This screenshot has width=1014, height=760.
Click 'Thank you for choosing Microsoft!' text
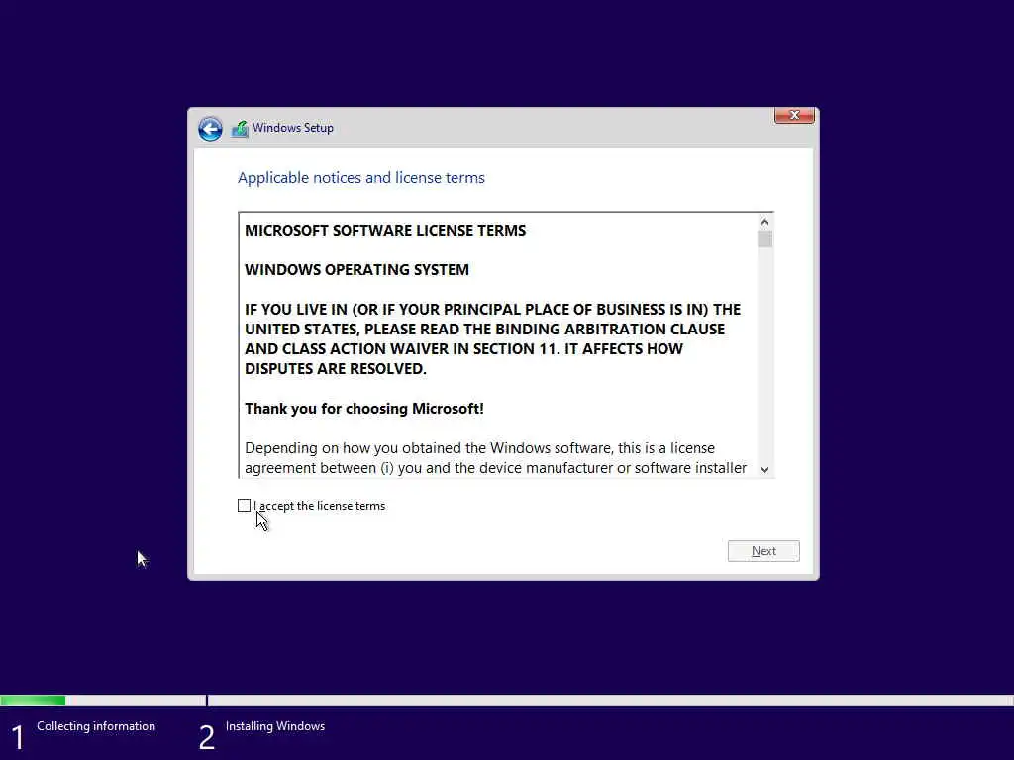pyautogui.click(x=364, y=409)
